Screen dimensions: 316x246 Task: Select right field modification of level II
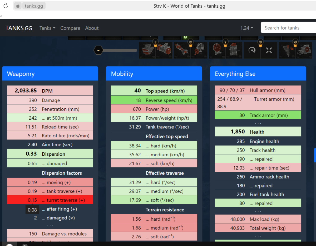[164, 50]
